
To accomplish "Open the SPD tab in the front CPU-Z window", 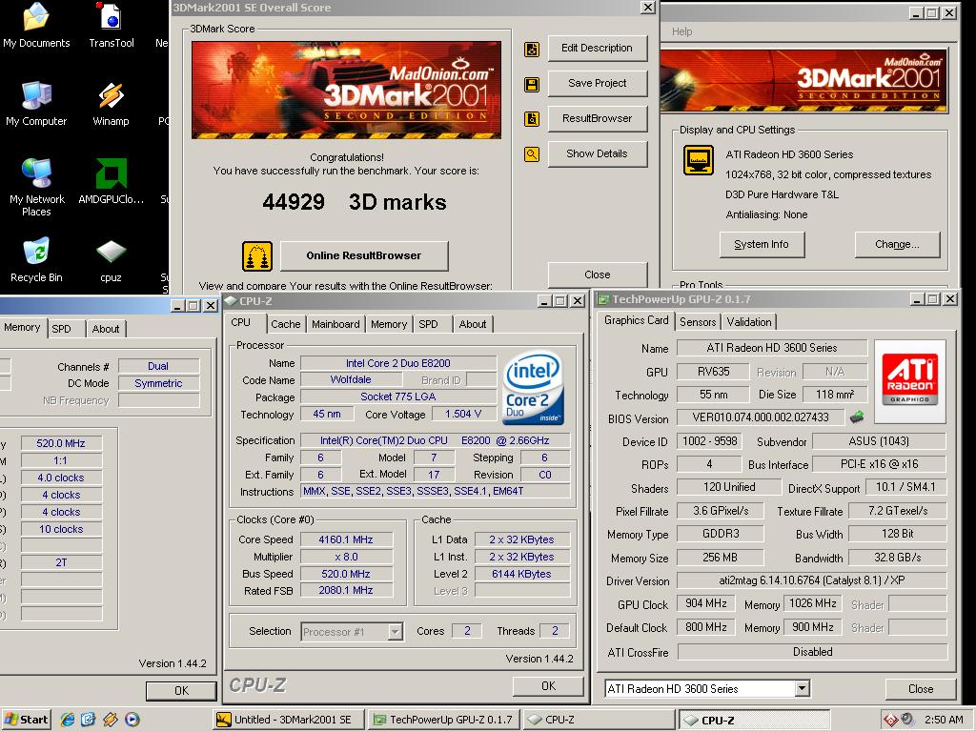I will (x=428, y=324).
